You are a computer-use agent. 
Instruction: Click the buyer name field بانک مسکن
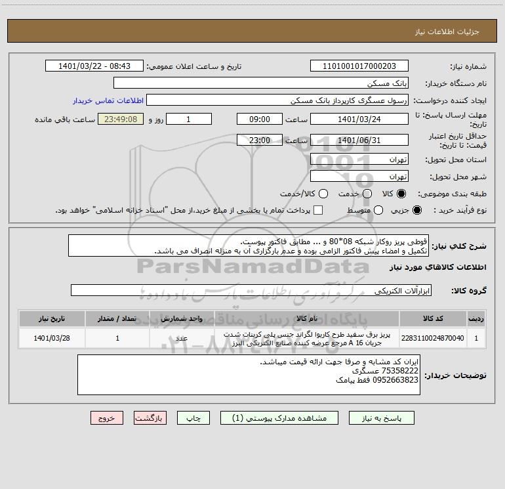click(x=261, y=83)
